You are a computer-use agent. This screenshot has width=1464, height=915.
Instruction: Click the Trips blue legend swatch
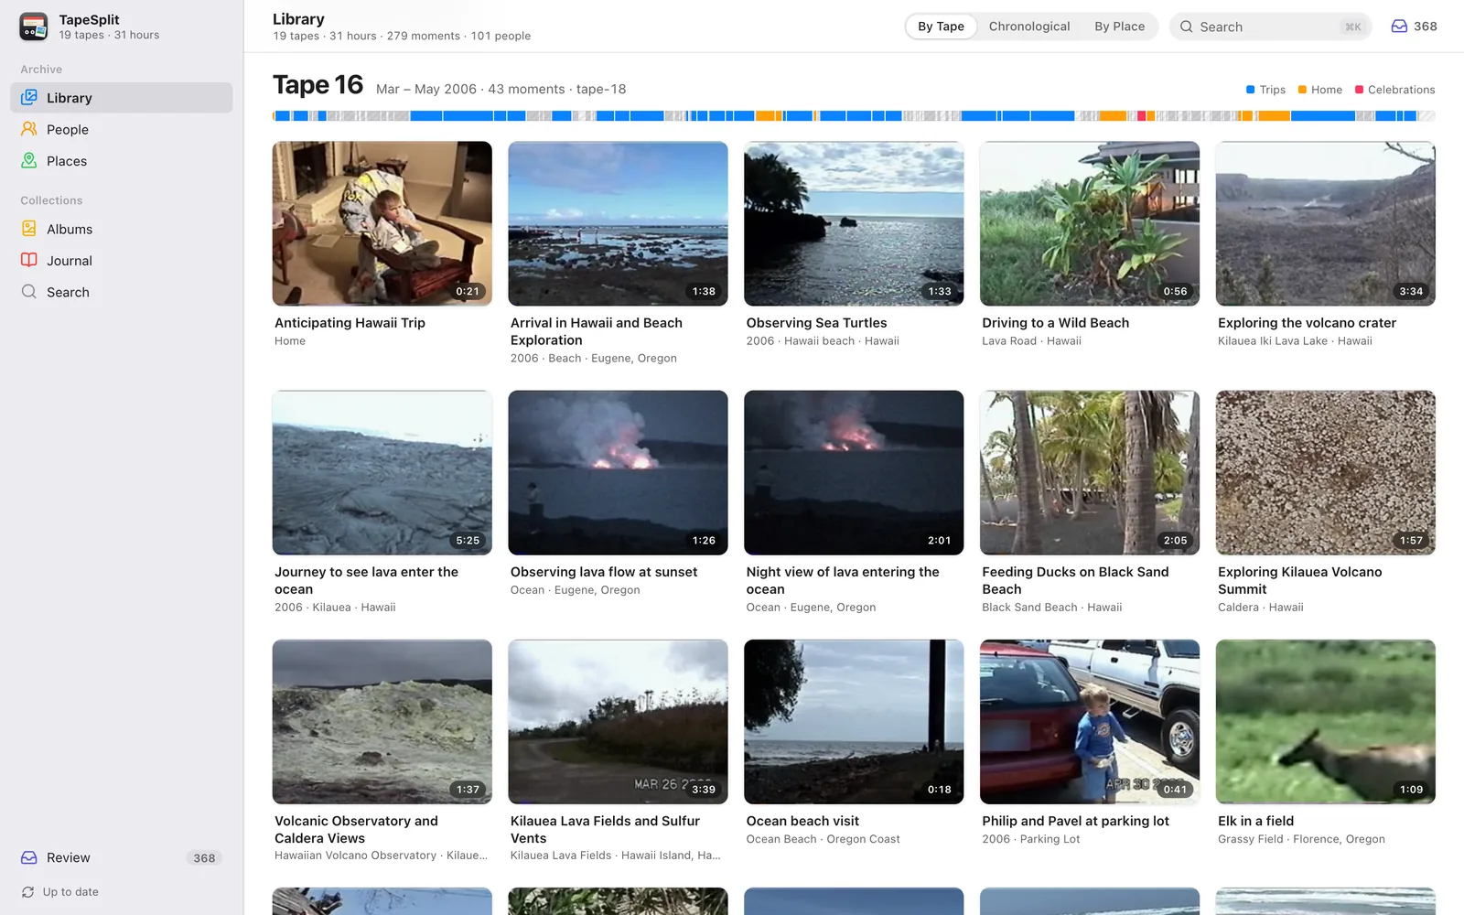[1250, 90]
